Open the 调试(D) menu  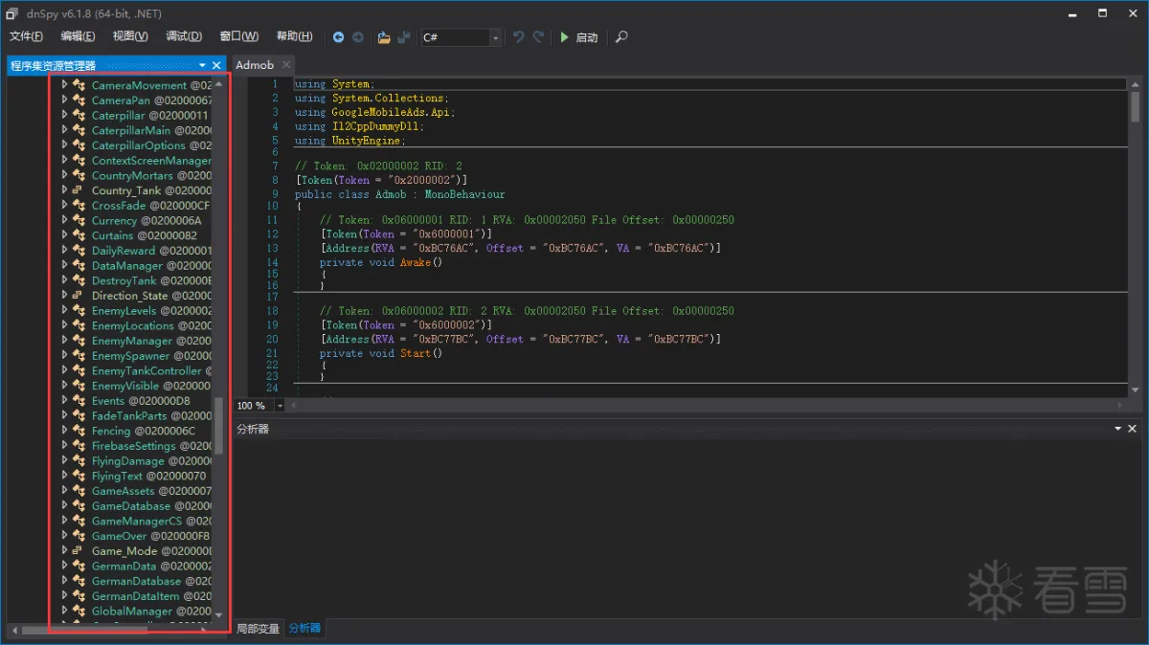(184, 36)
